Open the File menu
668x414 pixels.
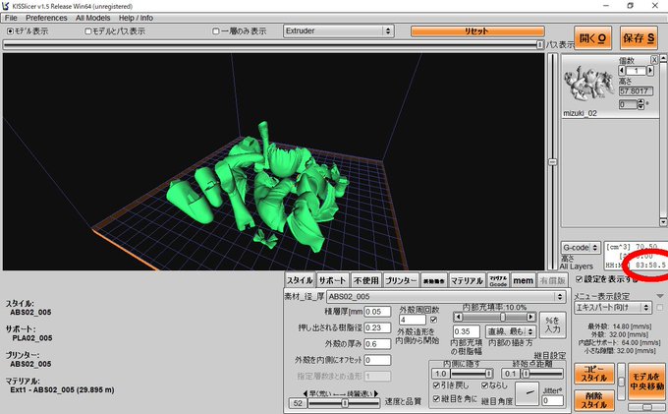(x=11, y=18)
